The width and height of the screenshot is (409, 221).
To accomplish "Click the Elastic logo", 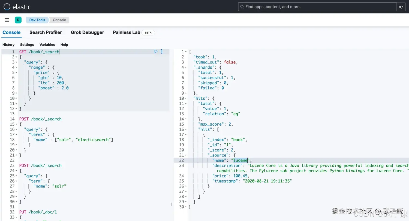I will [x=17, y=7].
